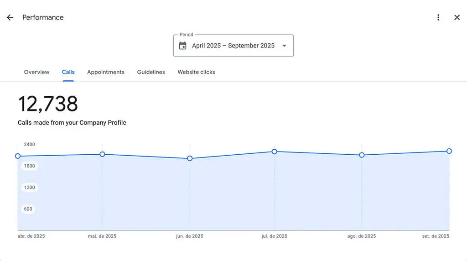Viewport: 467px width, 267px height.
Task: Open the three-dot more options menu
Action: click(438, 17)
